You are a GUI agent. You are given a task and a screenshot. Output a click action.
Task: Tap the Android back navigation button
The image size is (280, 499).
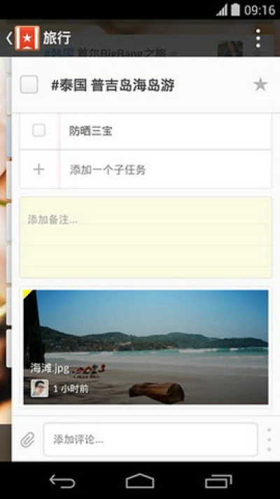[62, 481]
